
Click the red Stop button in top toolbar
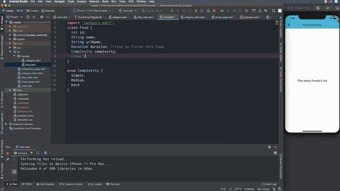[x=214, y=11]
